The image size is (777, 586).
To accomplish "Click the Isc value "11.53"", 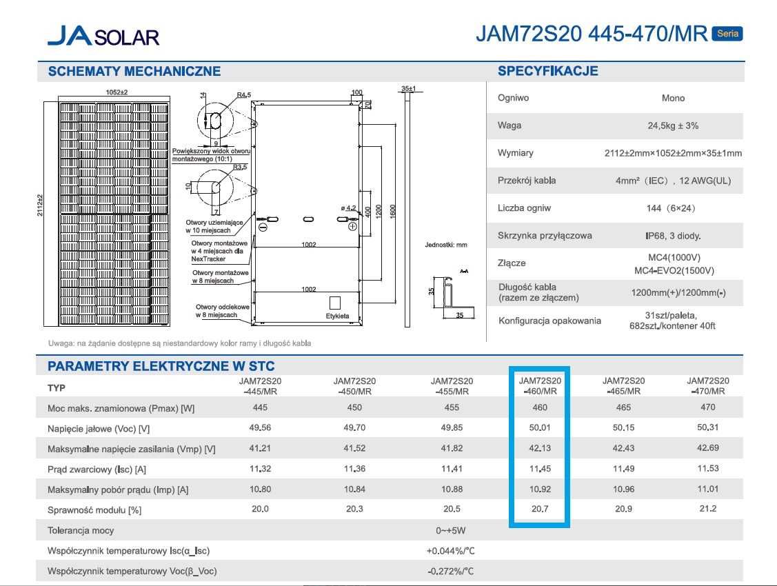I will (707, 468).
